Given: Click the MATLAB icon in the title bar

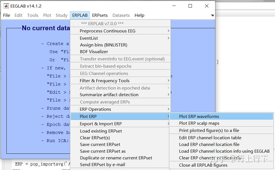Looking at the screenshot, I should [6, 6].
